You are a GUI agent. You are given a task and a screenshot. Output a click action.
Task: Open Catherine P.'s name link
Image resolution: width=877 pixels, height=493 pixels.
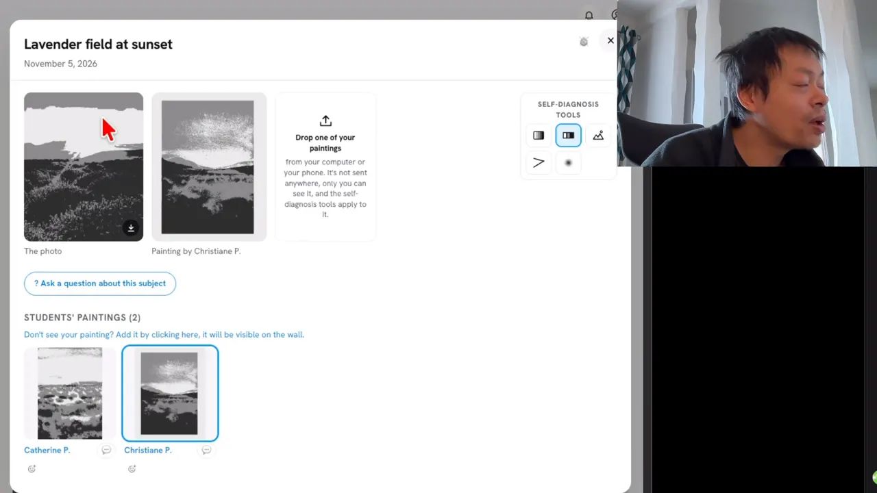tap(47, 450)
